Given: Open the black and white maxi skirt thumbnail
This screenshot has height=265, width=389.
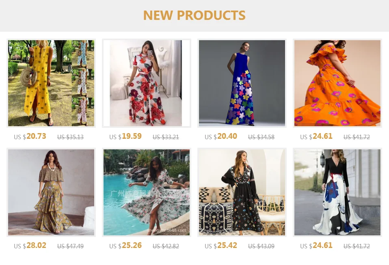Looking at the screenshot, I should [337, 192].
